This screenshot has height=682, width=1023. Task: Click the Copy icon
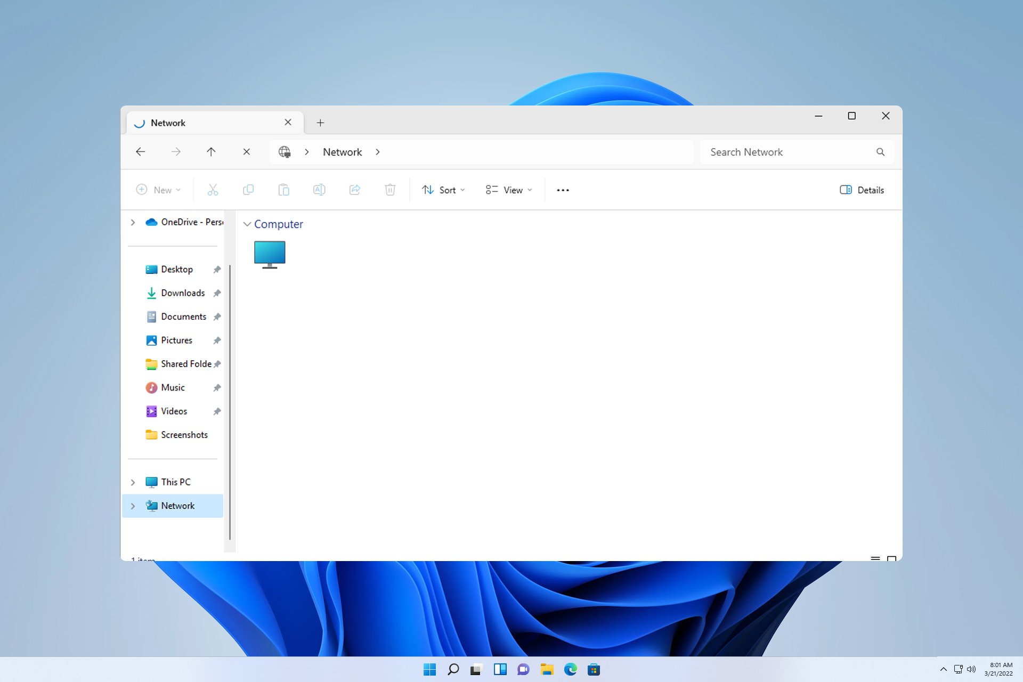(248, 190)
